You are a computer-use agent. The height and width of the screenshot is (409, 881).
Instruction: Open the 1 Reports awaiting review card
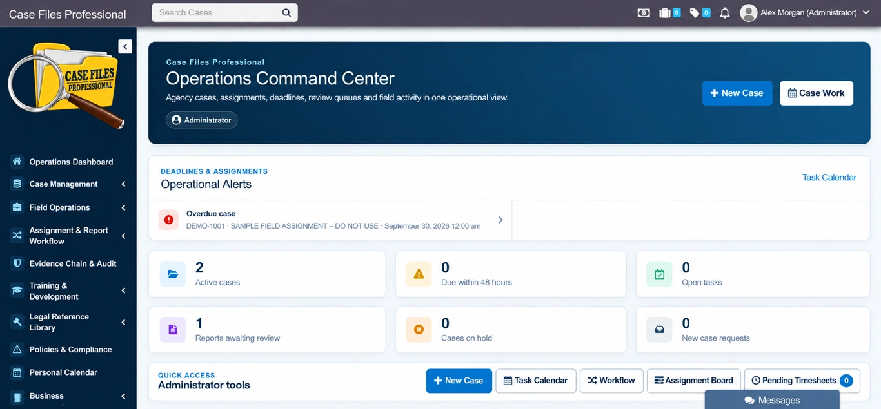[x=267, y=330]
